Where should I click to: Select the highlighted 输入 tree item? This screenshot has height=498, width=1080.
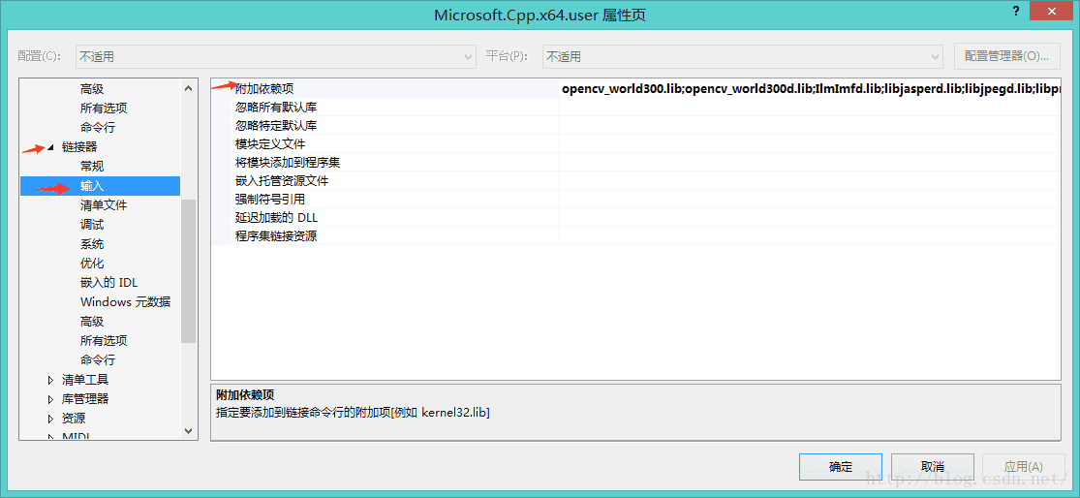click(x=101, y=186)
